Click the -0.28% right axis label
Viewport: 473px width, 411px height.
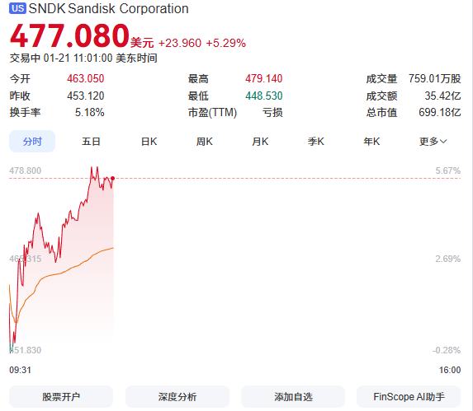point(447,350)
